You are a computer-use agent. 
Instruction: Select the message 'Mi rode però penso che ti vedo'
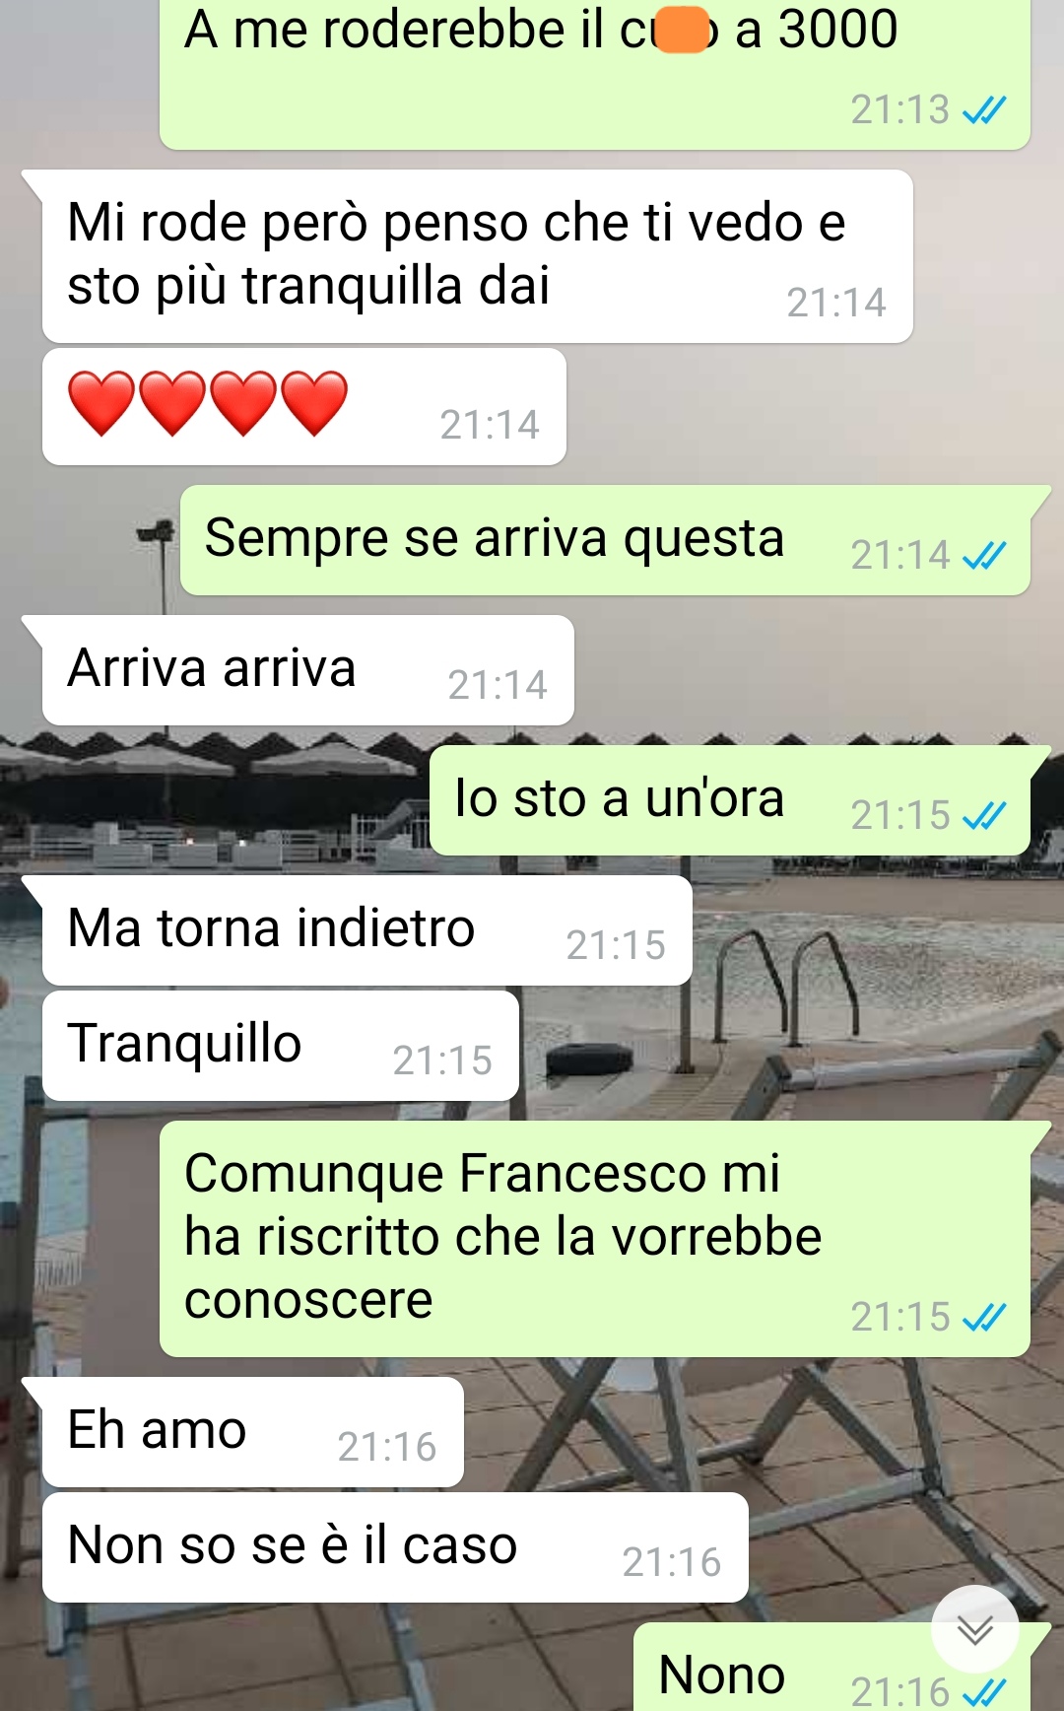[477, 256]
